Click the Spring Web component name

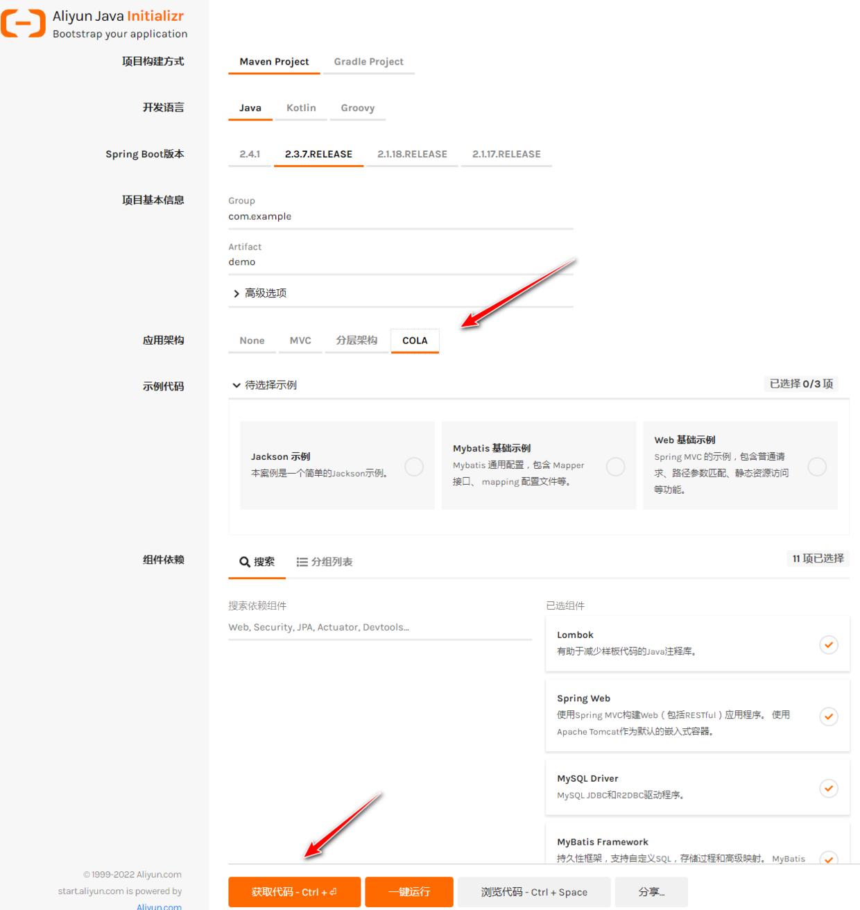[x=583, y=698]
